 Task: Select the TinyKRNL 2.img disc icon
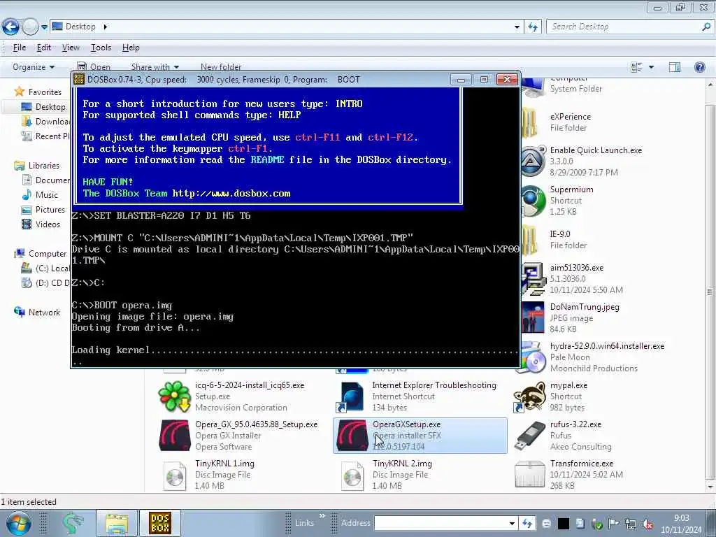tap(352, 475)
